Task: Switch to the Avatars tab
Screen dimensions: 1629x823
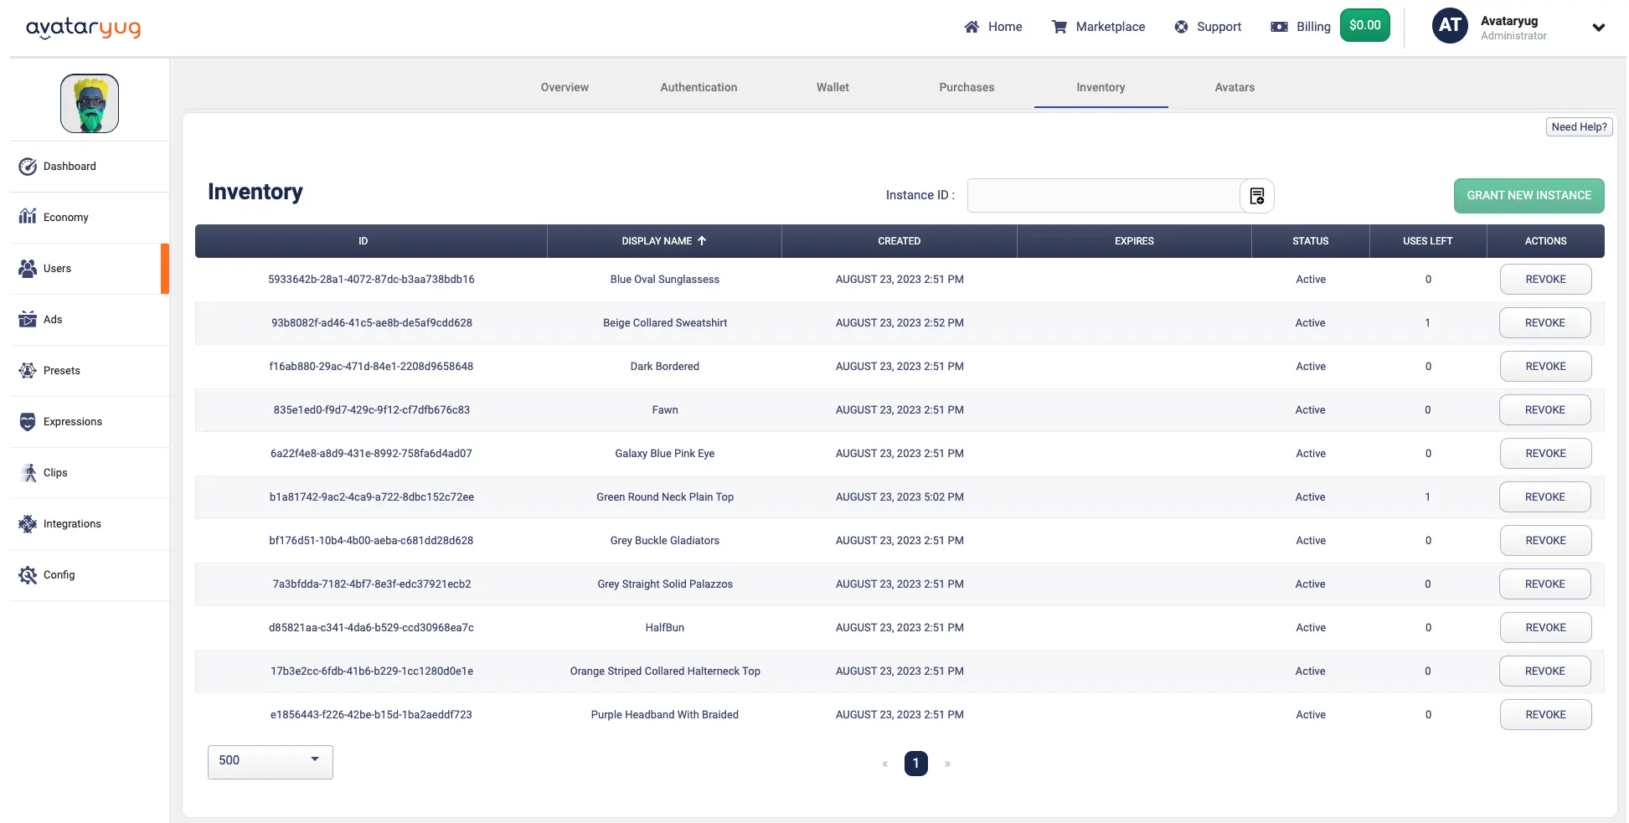Action: click(1235, 87)
